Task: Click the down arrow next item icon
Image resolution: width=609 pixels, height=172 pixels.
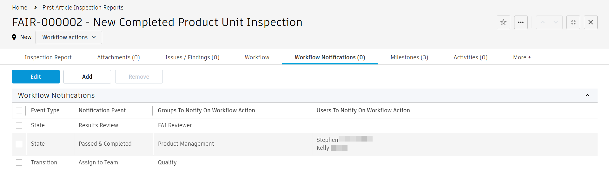Action: pyautogui.click(x=556, y=22)
